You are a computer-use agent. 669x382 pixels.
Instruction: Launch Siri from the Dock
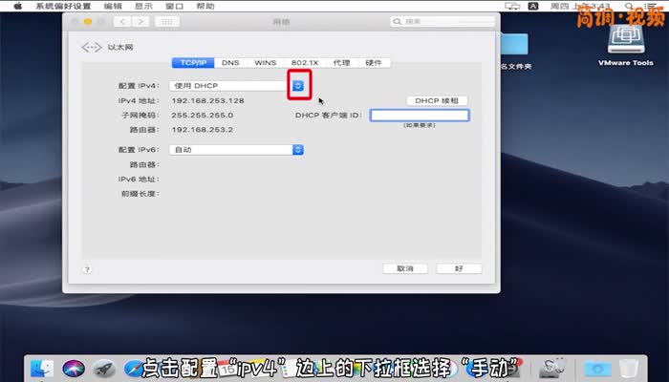73,369
